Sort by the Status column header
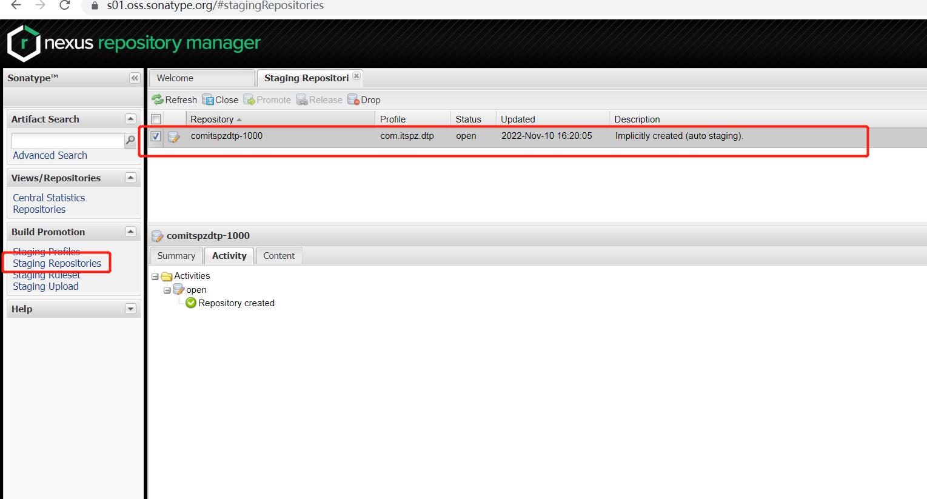927x499 pixels. (x=474, y=119)
